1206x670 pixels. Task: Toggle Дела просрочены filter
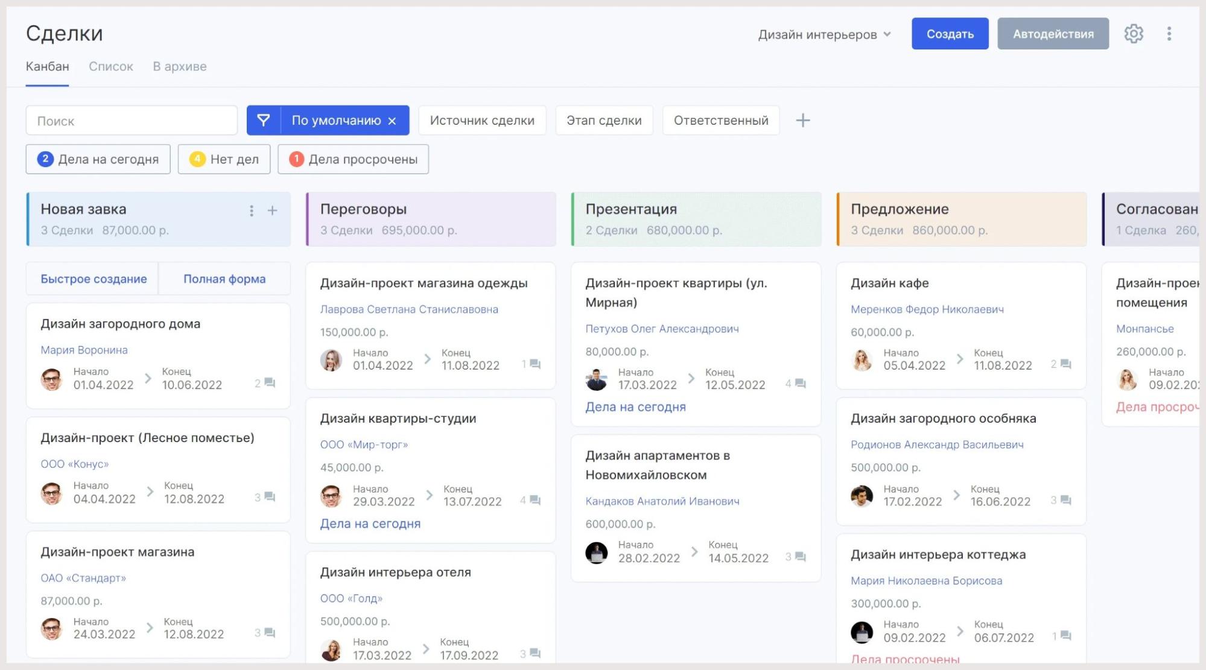coord(353,159)
